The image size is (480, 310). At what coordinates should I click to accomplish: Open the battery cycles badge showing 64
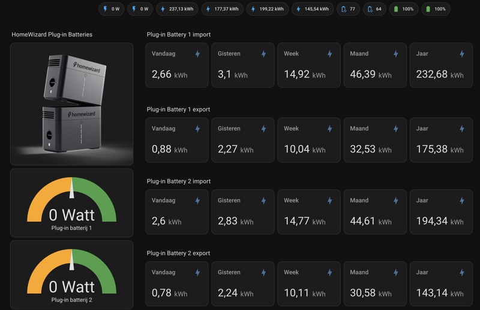coord(374,9)
